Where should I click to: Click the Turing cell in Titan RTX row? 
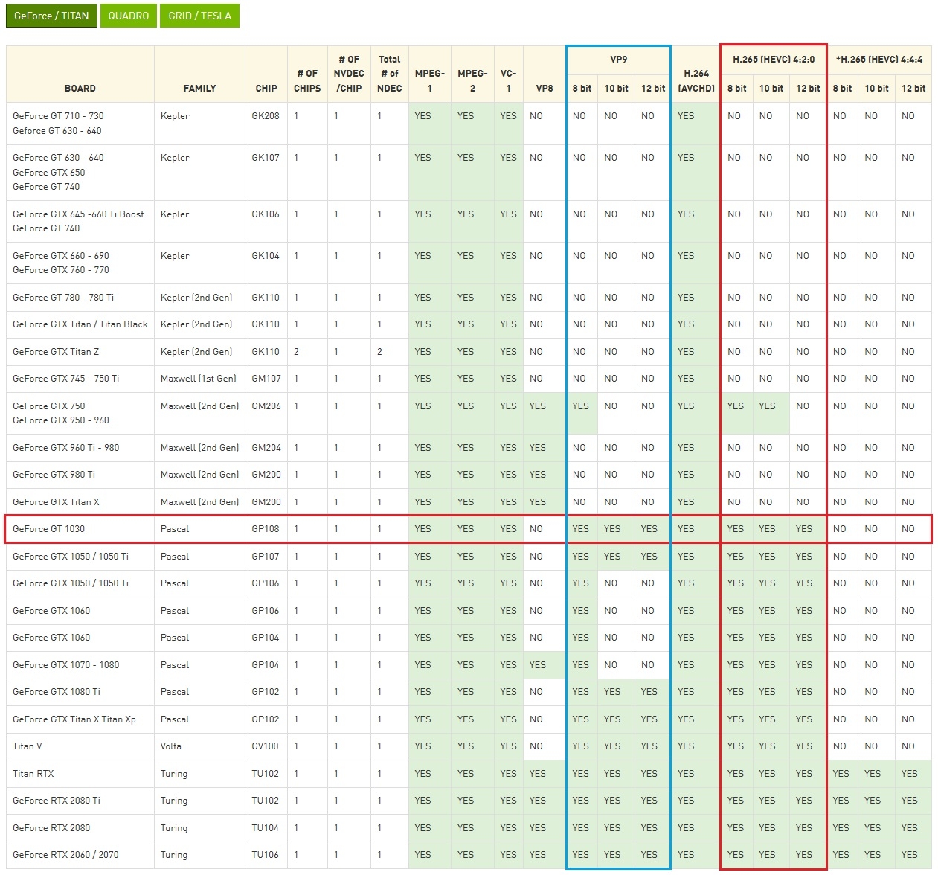(x=199, y=774)
